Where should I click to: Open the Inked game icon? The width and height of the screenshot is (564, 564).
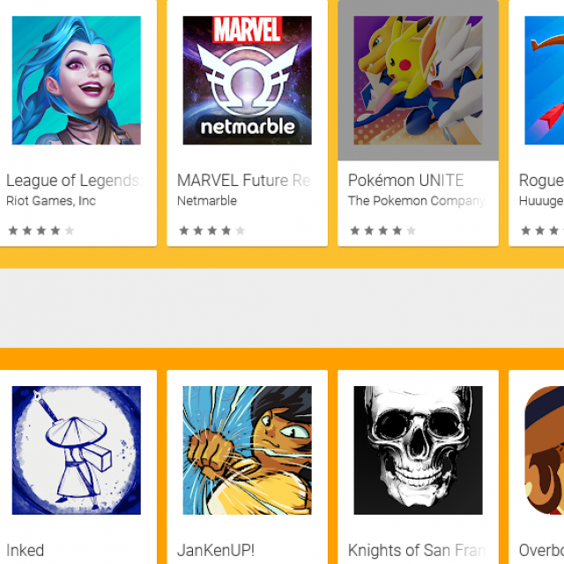77,450
